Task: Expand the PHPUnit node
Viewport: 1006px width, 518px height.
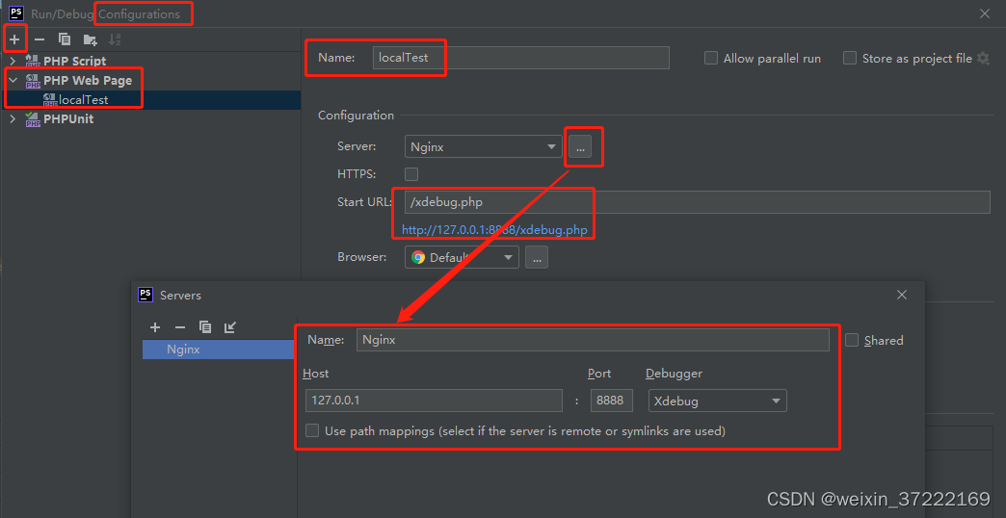Action: click(x=13, y=119)
